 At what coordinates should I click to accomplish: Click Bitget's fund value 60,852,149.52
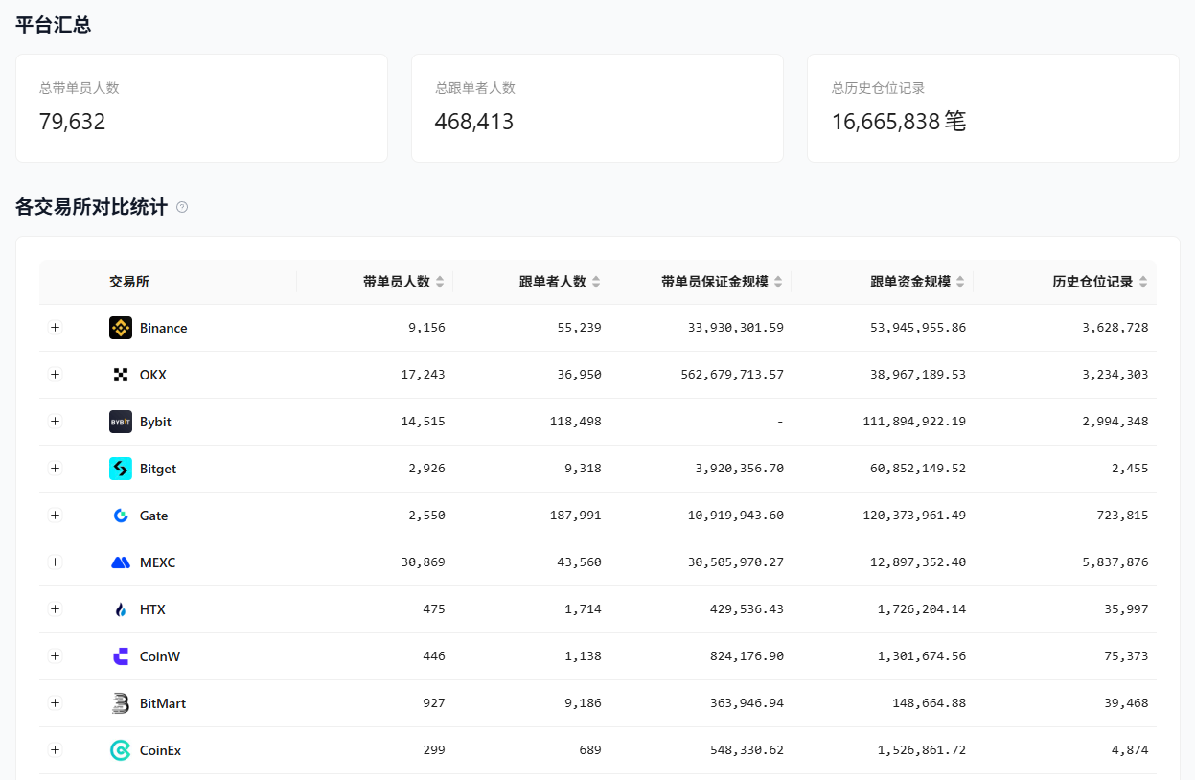click(x=918, y=469)
